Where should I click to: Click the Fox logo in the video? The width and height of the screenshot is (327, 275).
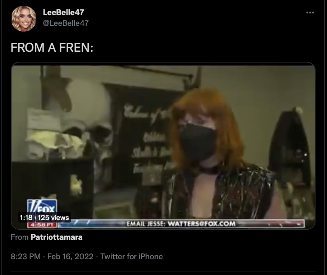[42, 206]
